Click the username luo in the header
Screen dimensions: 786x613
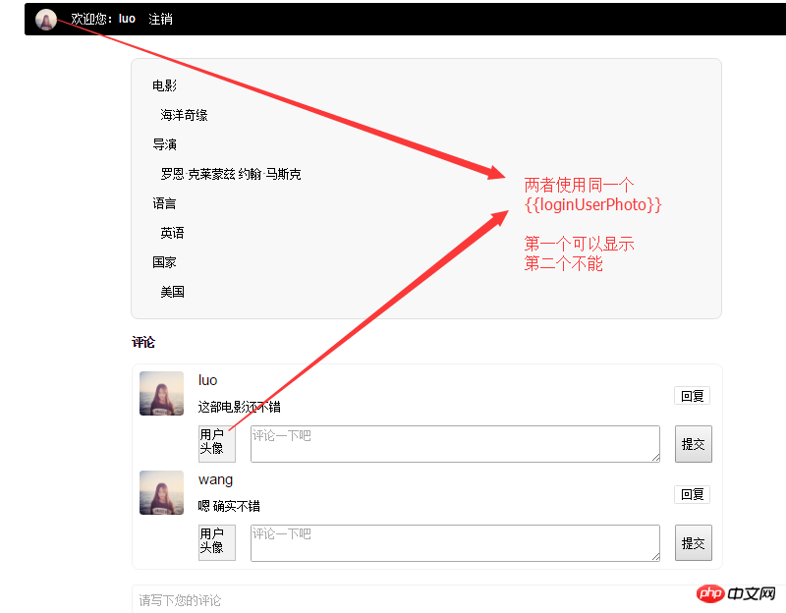point(127,19)
